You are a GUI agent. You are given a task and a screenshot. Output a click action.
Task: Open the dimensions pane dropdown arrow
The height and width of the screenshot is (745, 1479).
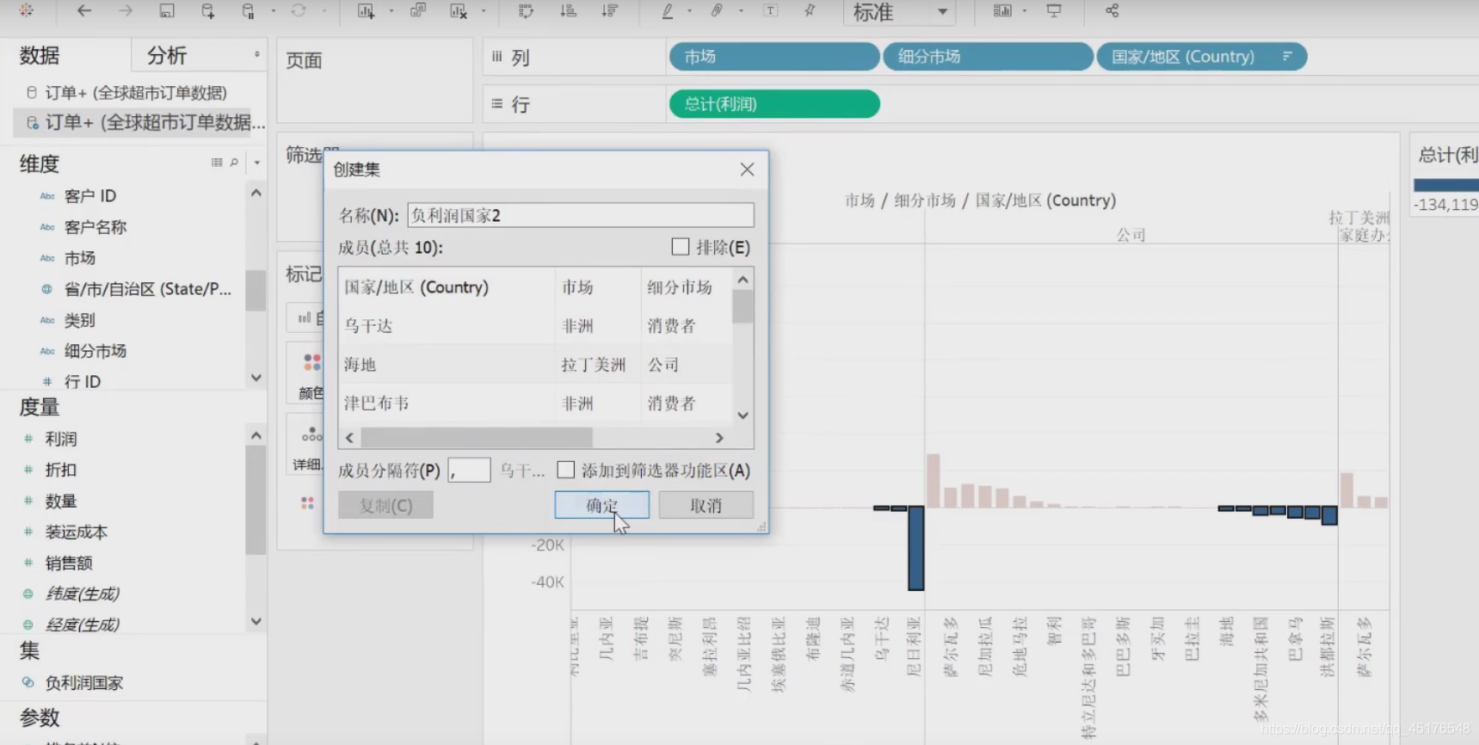coord(256,163)
